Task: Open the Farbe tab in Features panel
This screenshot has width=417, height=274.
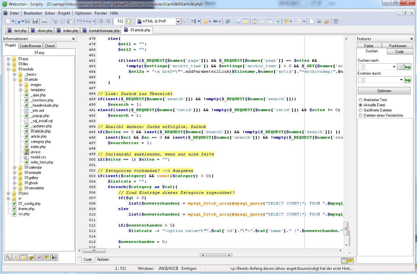Action: pos(369,46)
